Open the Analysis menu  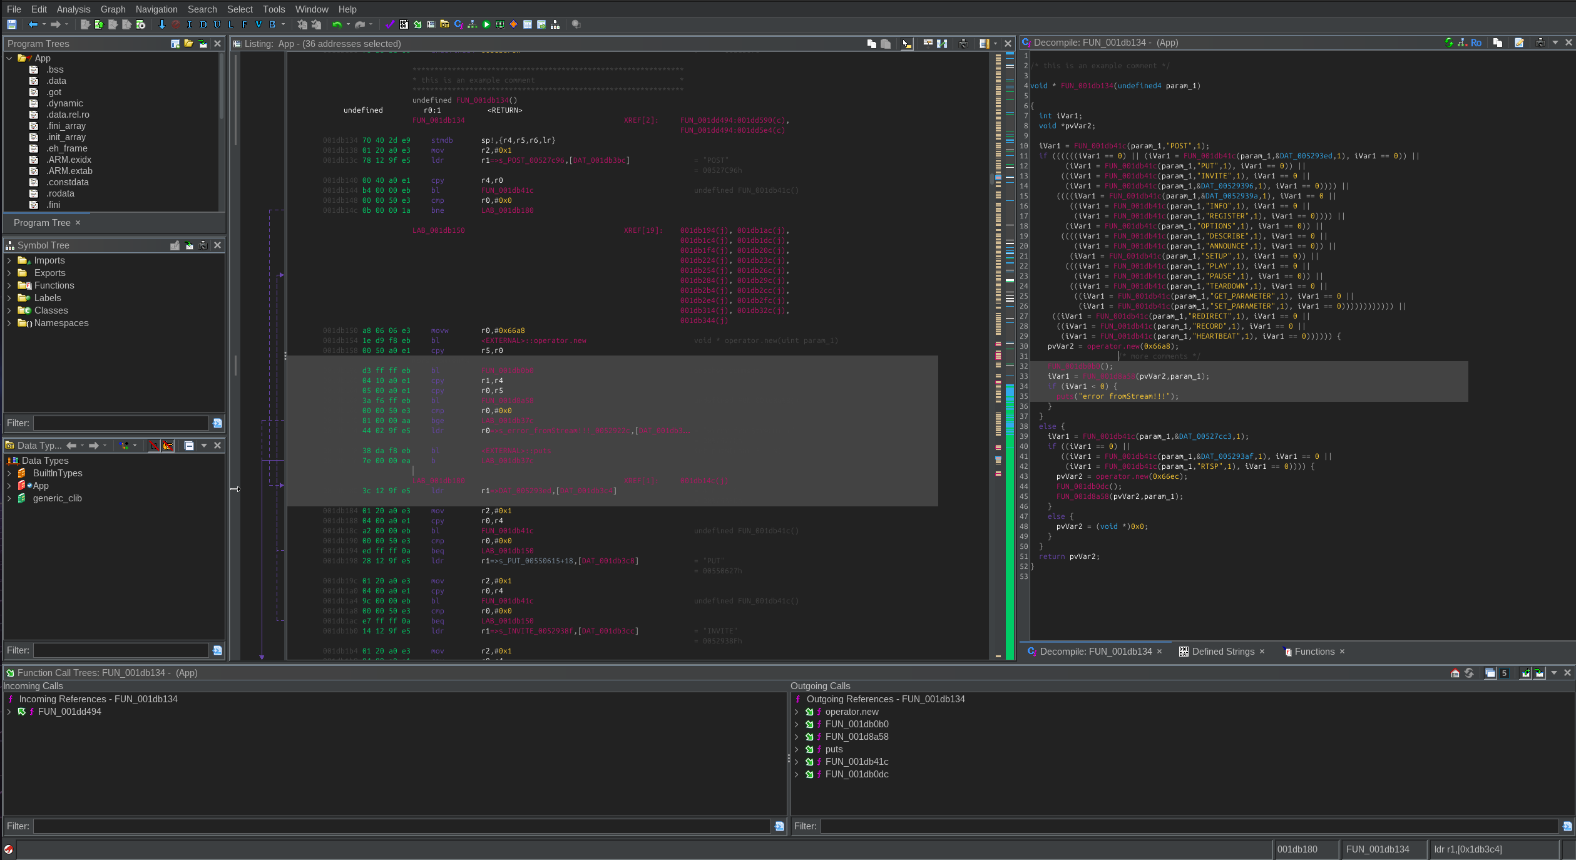click(x=73, y=9)
